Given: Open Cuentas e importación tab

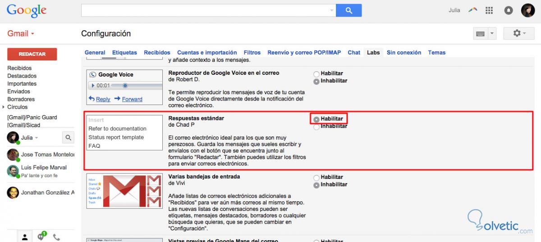Looking at the screenshot, I should (207, 53).
